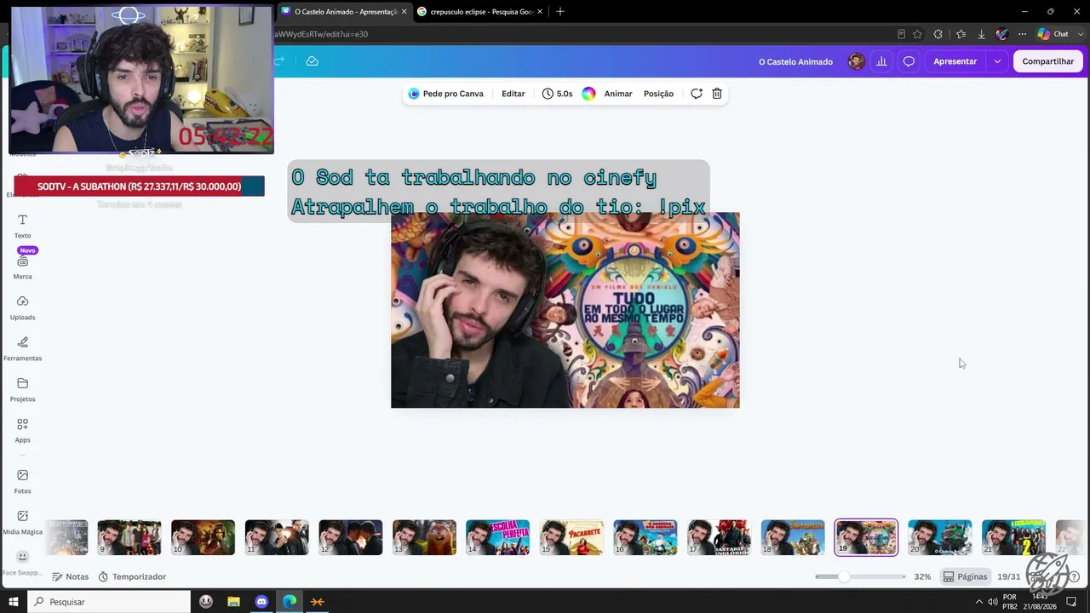Open the Mídia Mágica app
Image resolution: width=1090 pixels, height=613 pixels.
[23, 523]
